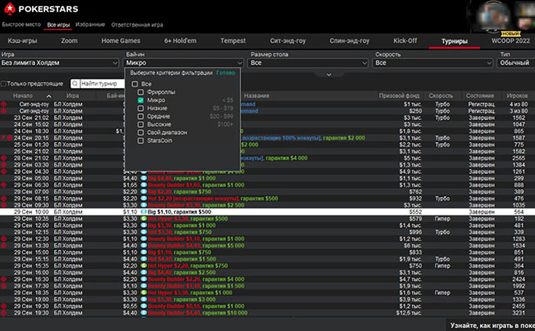
Task: Click the magnifier icon in Найти турнир field
Action: pos(75,83)
